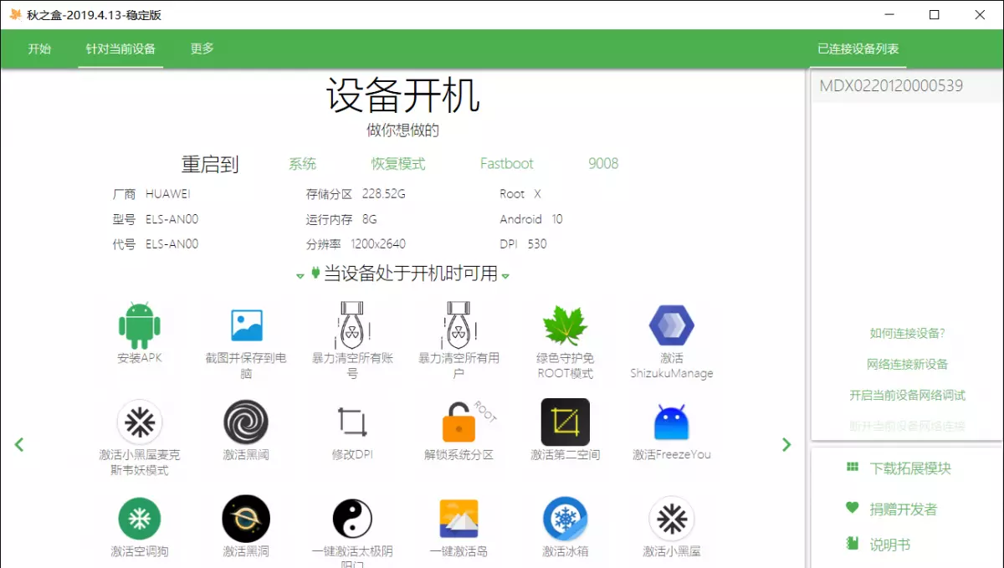
Task: Click the Install APK android icon
Action: (x=139, y=325)
